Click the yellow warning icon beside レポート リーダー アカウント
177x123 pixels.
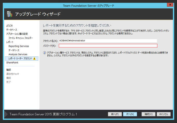[x=34, y=59]
